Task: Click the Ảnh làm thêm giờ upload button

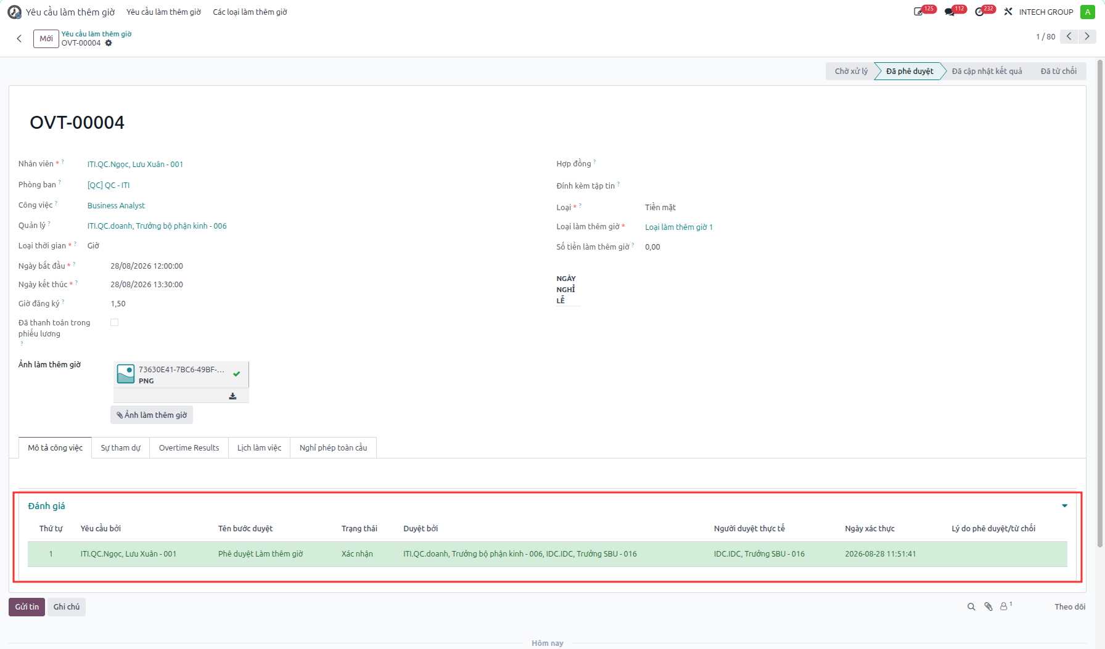Action: pos(152,415)
